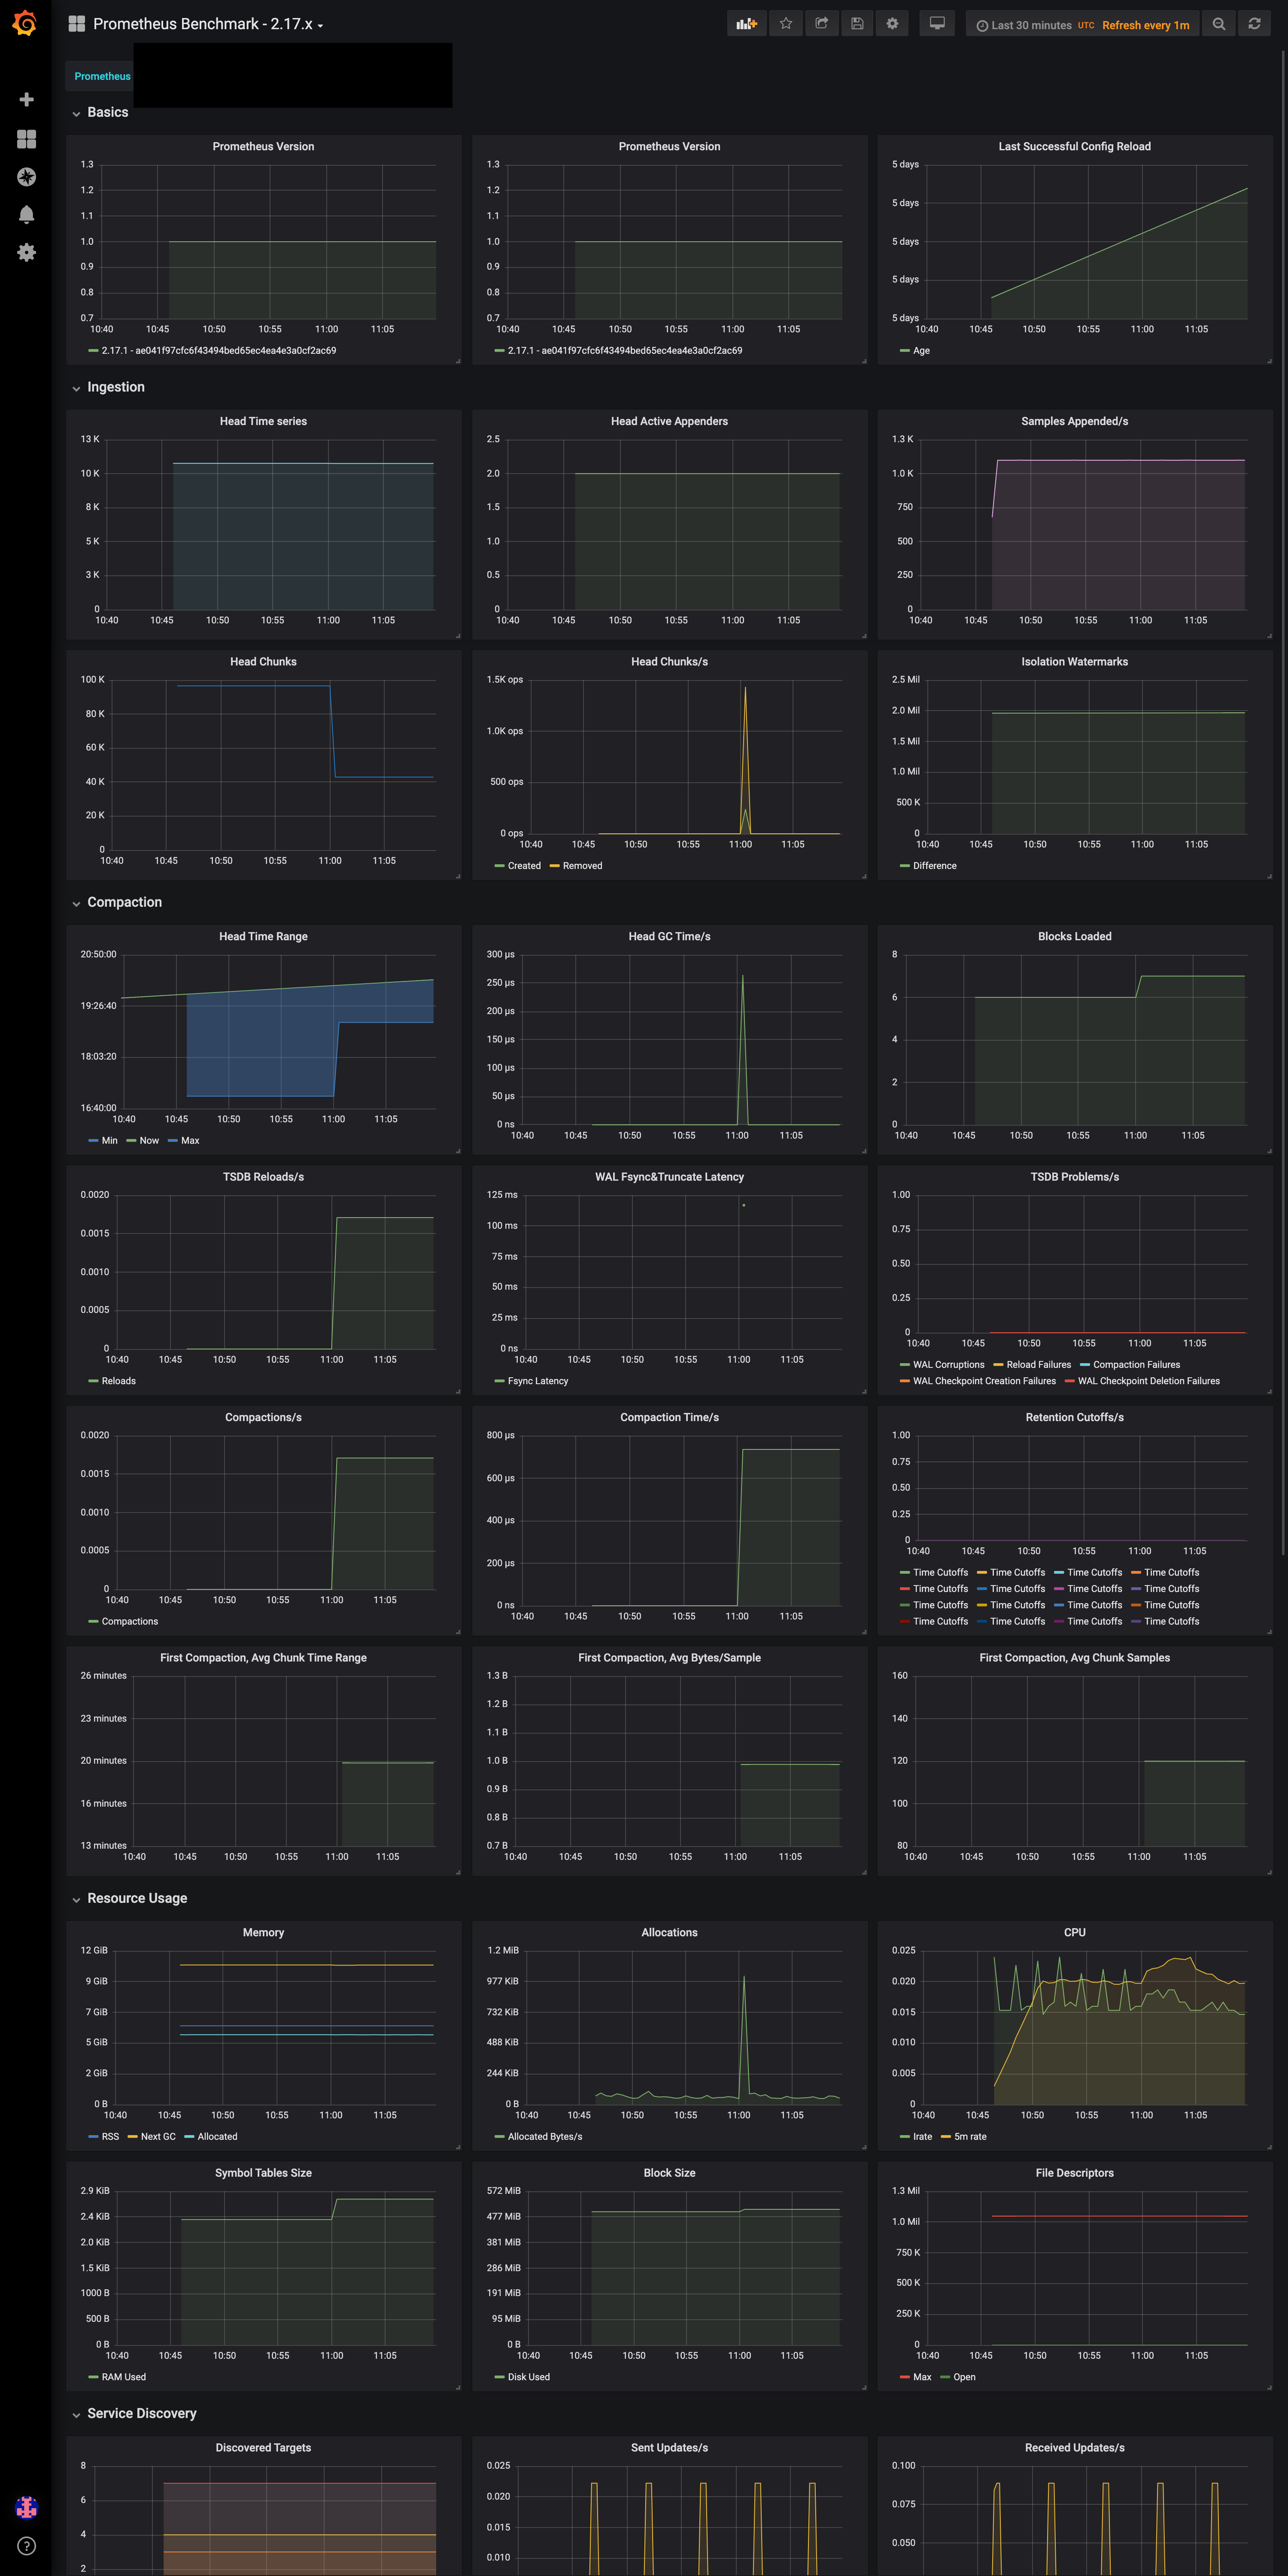Open Alerting bell in sidebar
The height and width of the screenshot is (2576, 1288).
[27, 214]
